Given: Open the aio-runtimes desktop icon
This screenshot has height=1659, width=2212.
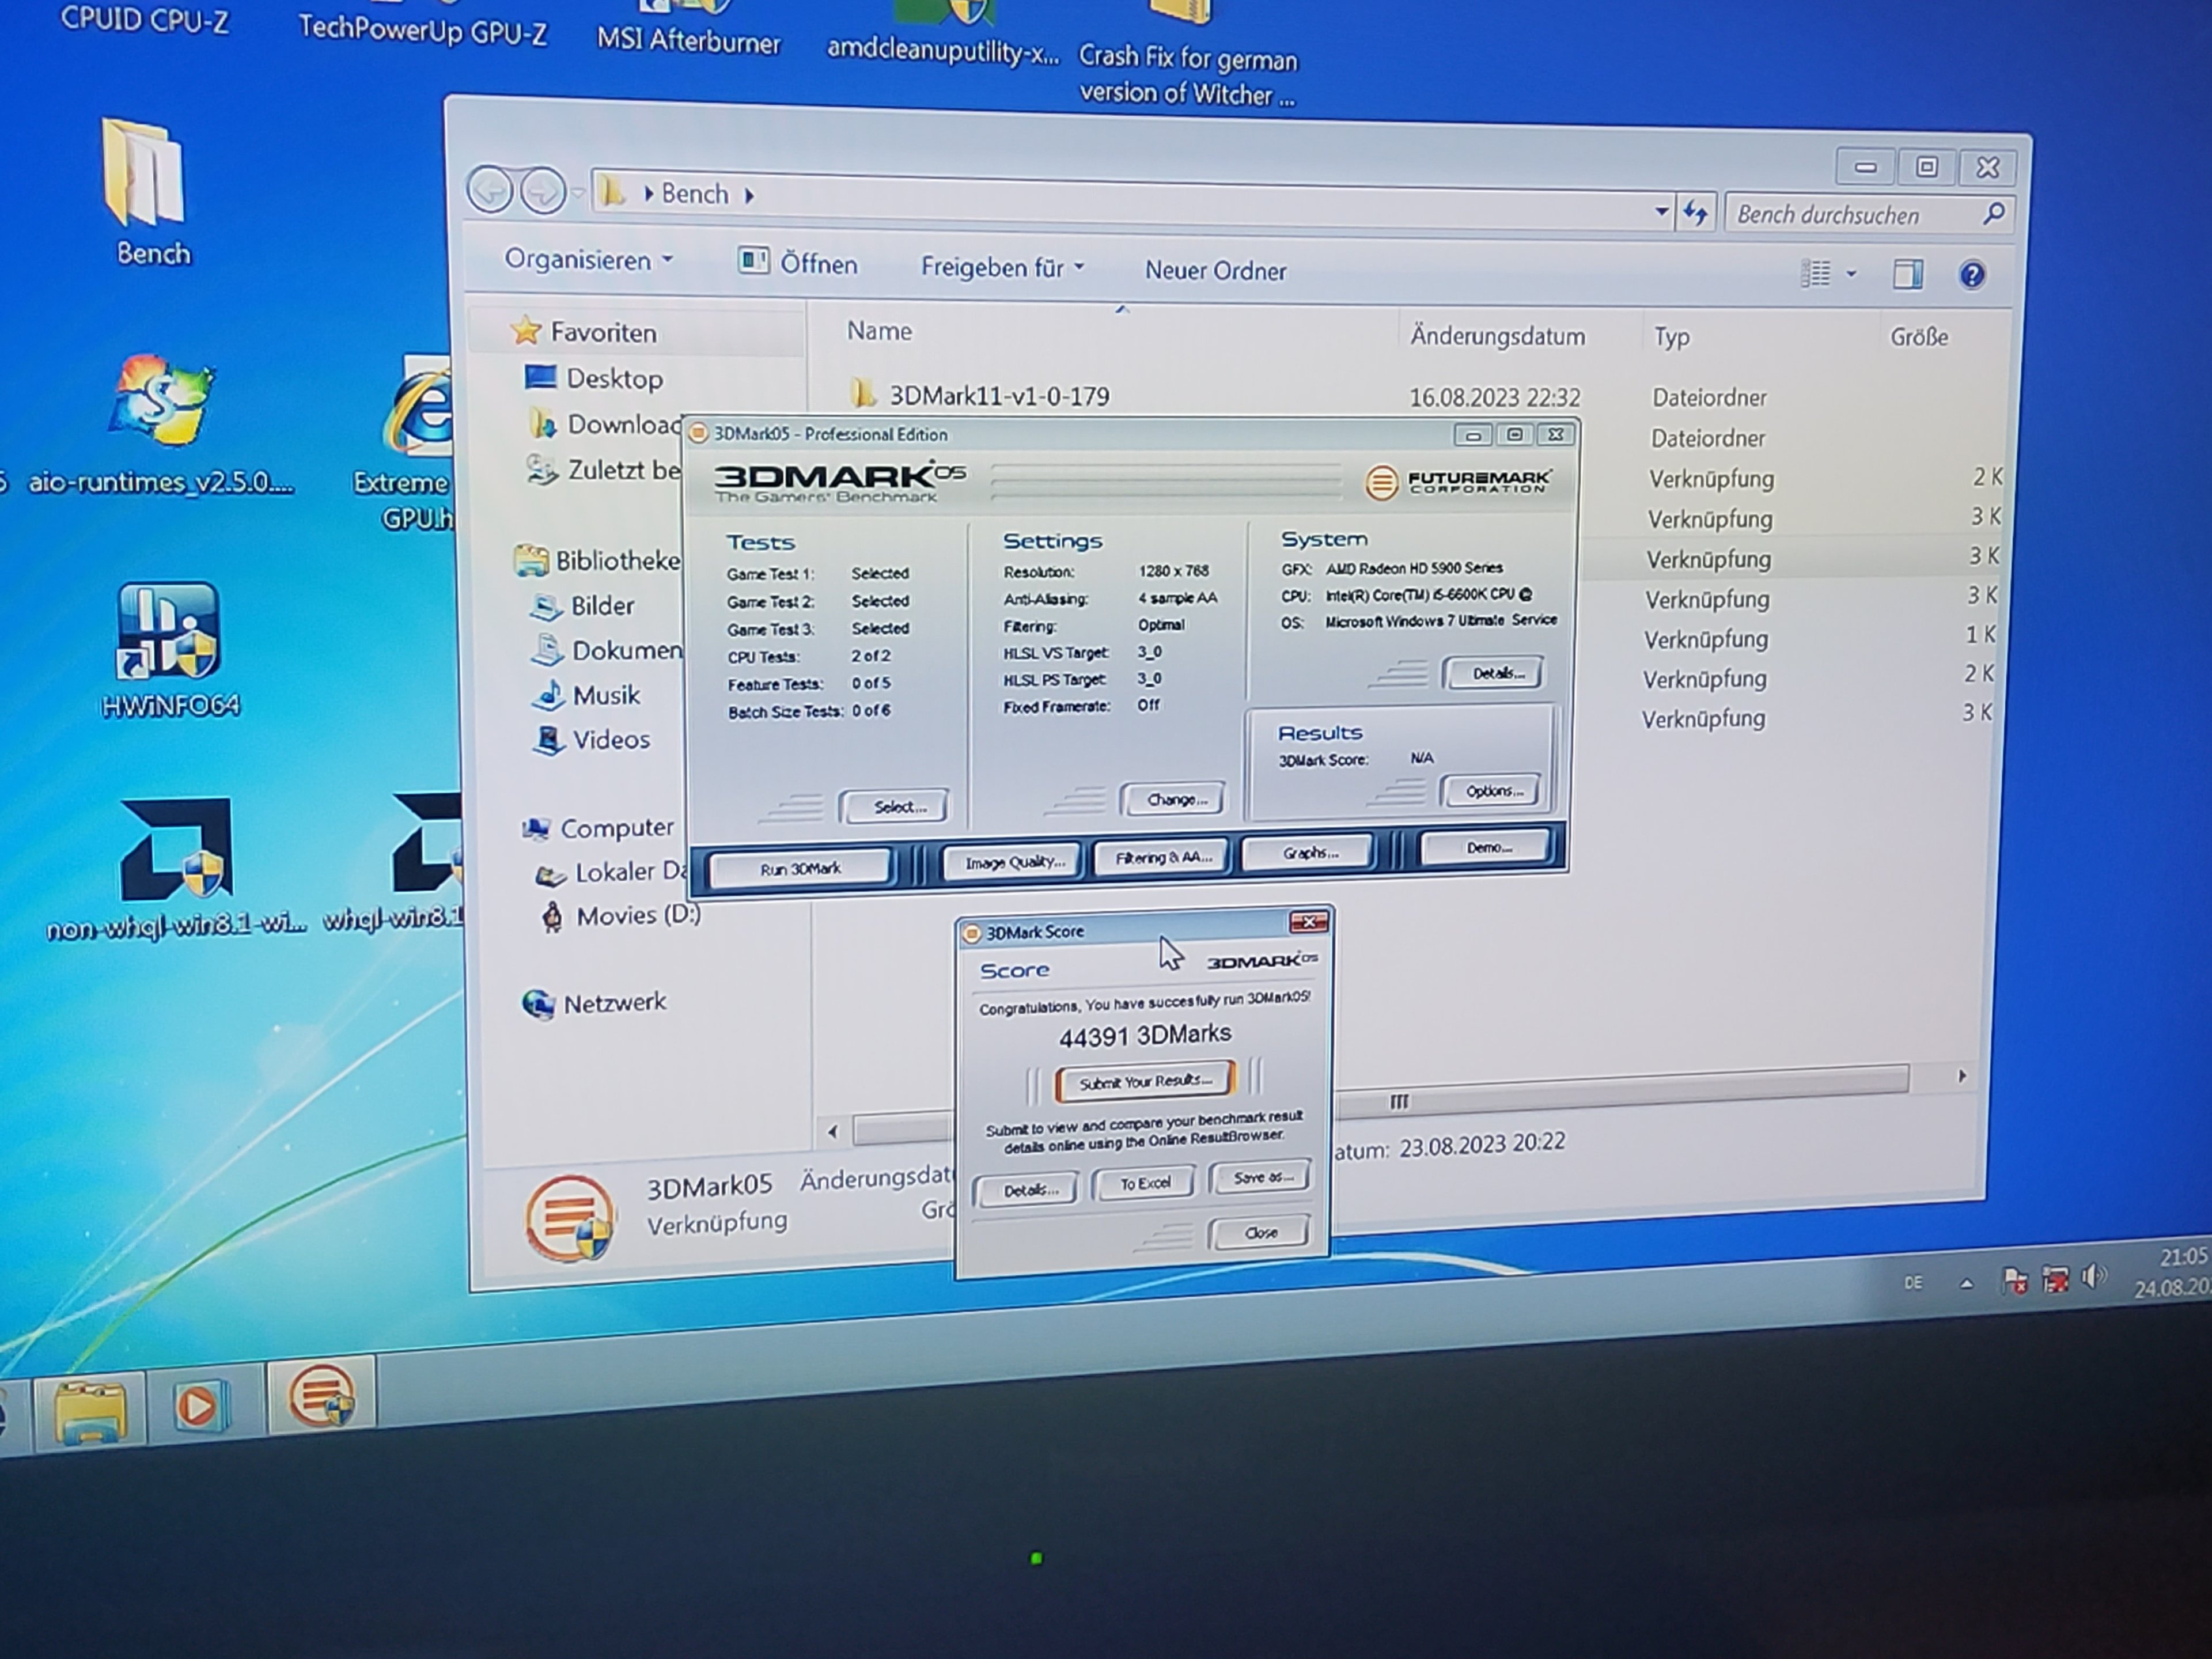Looking at the screenshot, I should coord(160,425).
